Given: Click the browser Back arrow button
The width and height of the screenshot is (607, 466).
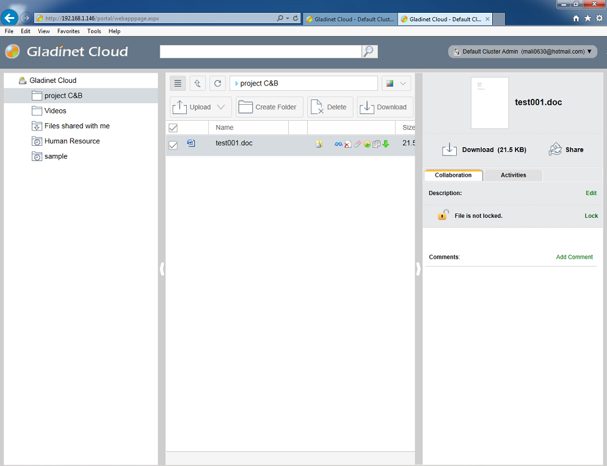Looking at the screenshot, I should [9, 18].
